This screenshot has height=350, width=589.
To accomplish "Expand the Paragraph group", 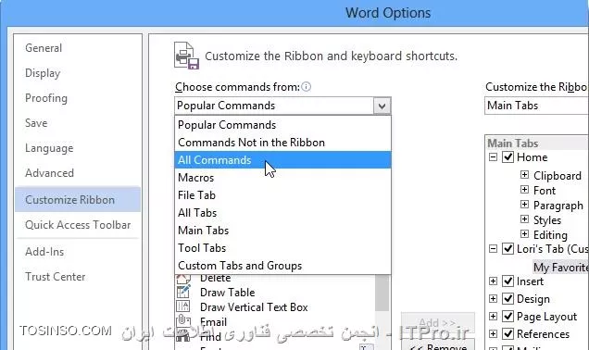I will point(524,205).
